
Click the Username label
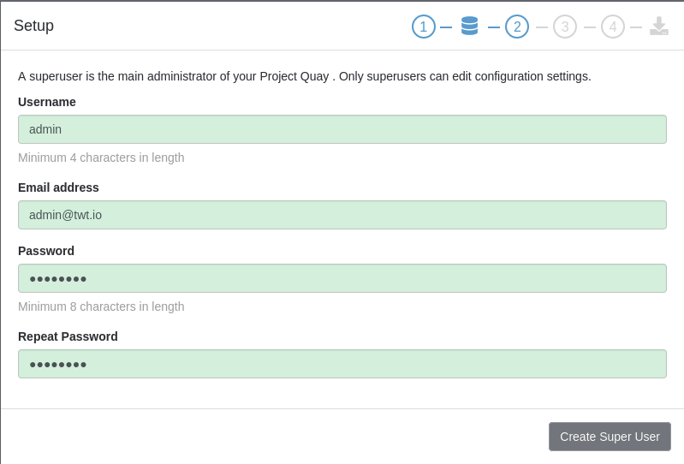pyautogui.click(x=47, y=102)
